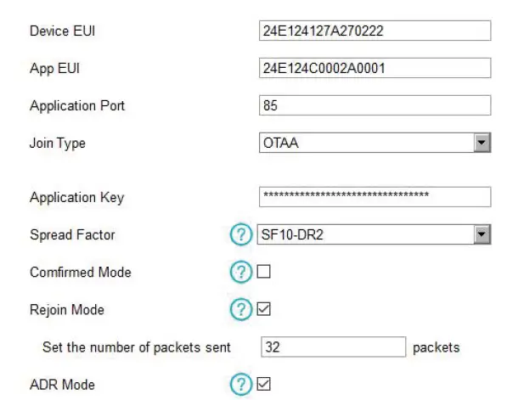Open the Rejoin Mode help tooltip icon
The width and height of the screenshot is (524, 400).
pos(242,310)
